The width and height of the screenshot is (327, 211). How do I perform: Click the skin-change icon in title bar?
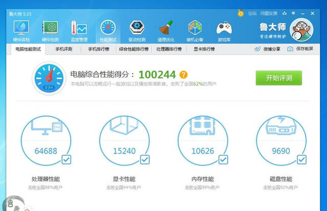285,13
